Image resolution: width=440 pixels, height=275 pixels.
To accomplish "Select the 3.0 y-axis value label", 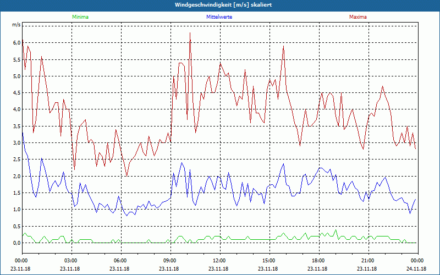I will [17, 143].
